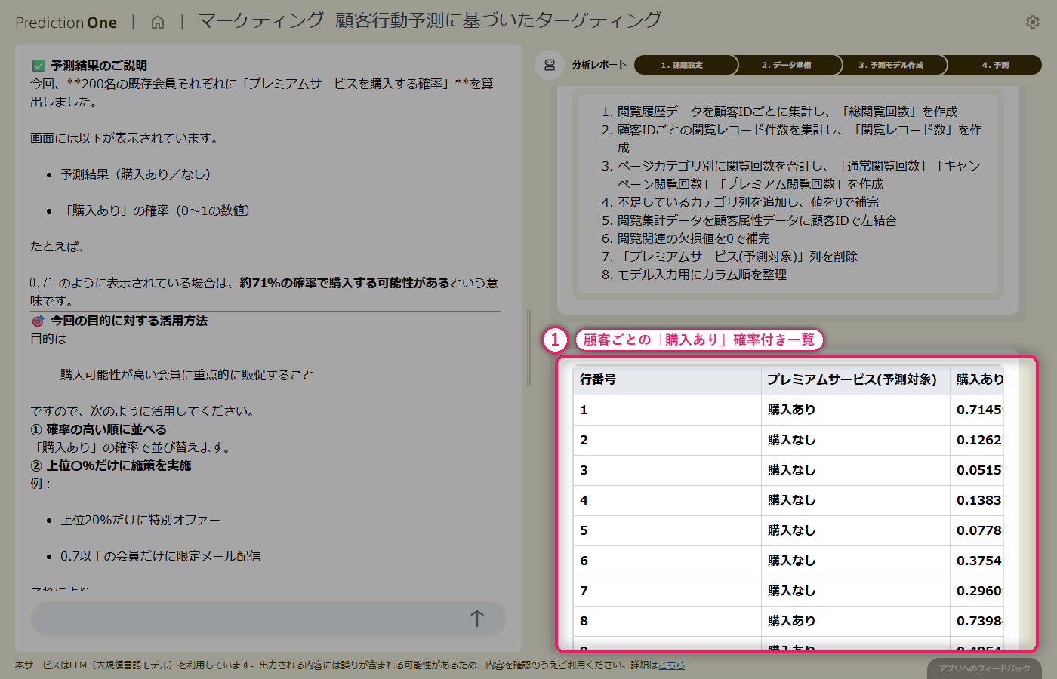Click the 行番号 column header
This screenshot has height=679, width=1057.
(x=667, y=379)
